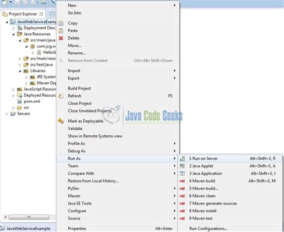Viewport: 284px width, 232px height.
Task: Select Move... menu entry
Action: (x=118, y=45)
